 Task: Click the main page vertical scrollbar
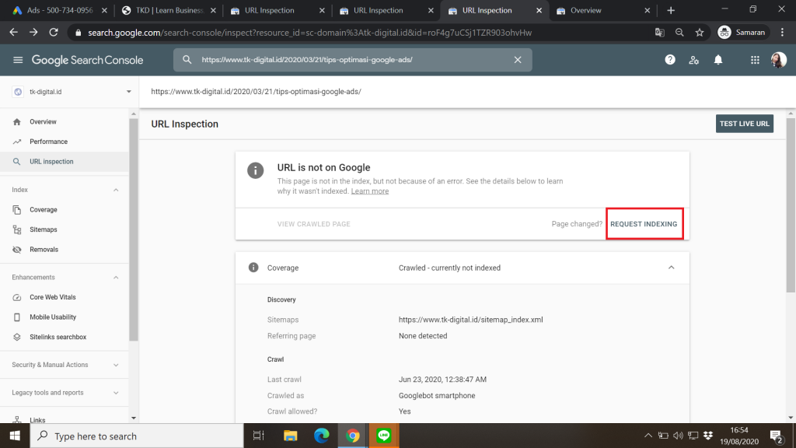pyautogui.click(x=791, y=205)
